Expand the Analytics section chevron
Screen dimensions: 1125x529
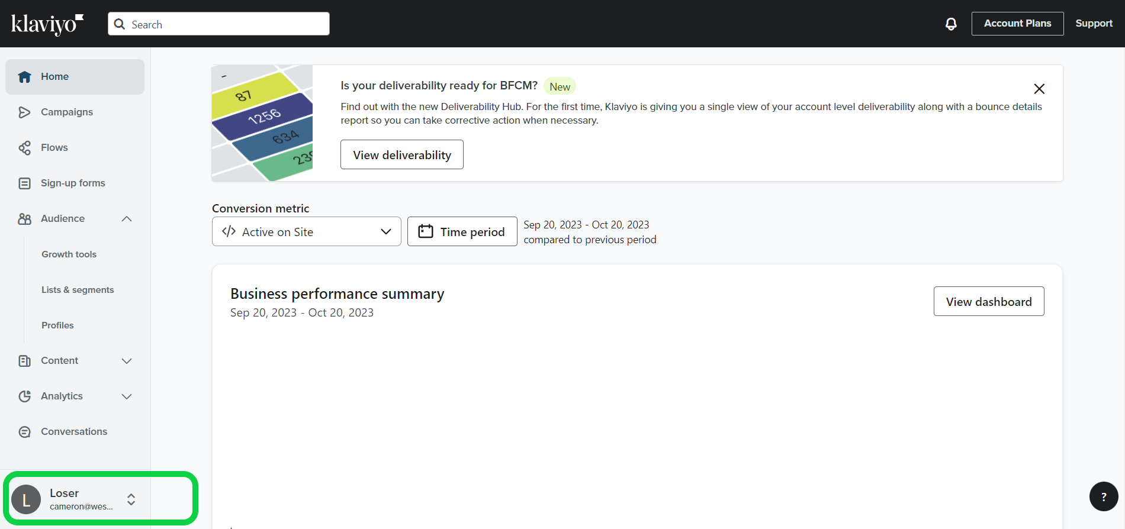point(127,396)
